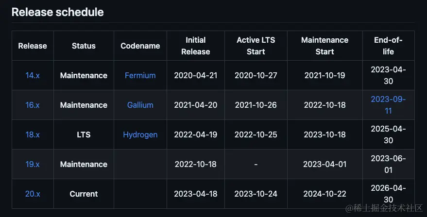Image resolution: width=427 pixels, height=217 pixels.
Task: Click the LTS status cell for 18.x
Action: tap(84, 135)
